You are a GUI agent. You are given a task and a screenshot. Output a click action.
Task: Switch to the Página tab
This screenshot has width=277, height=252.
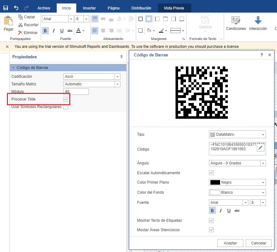[113, 8]
